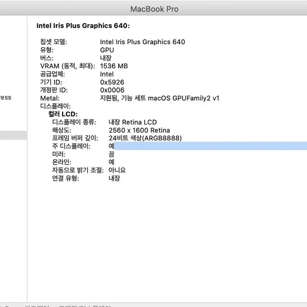Viewport: 307px width, 307px height.
Task: Select the 'Intel Iris Plus Graphics 640:' heading
Action: (x=83, y=26)
